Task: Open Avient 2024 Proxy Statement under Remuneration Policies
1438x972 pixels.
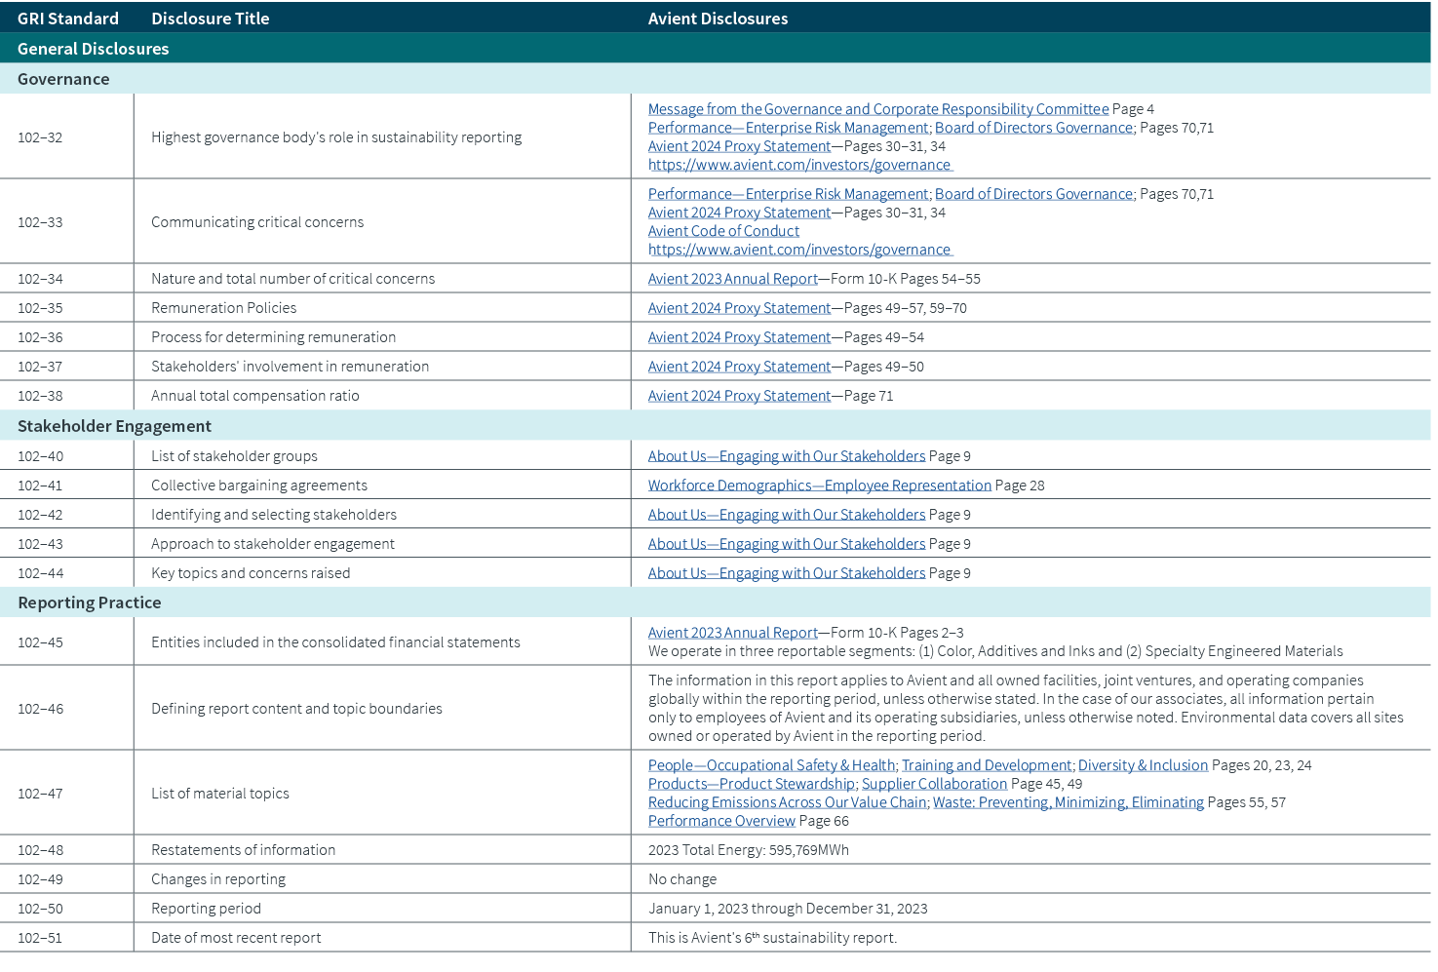Action: coord(739,307)
